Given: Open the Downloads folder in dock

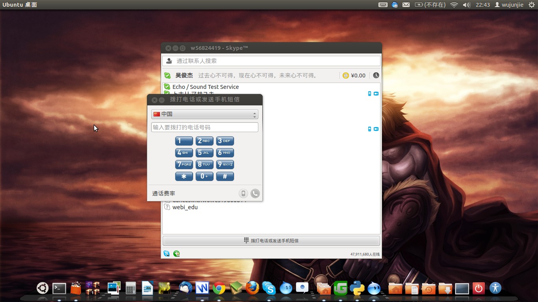Looking at the screenshot, I should pyautogui.click(x=445, y=289).
